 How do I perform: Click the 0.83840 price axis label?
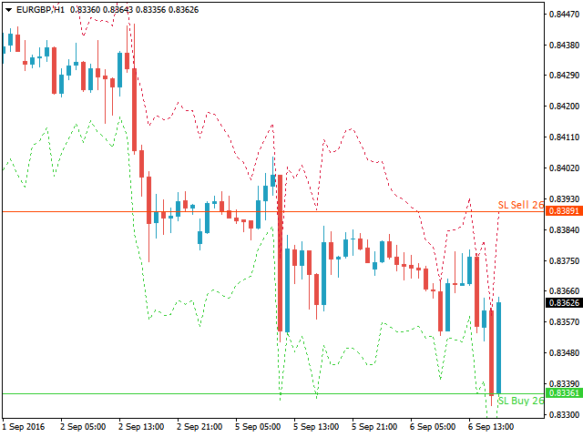click(x=564, y=230)
